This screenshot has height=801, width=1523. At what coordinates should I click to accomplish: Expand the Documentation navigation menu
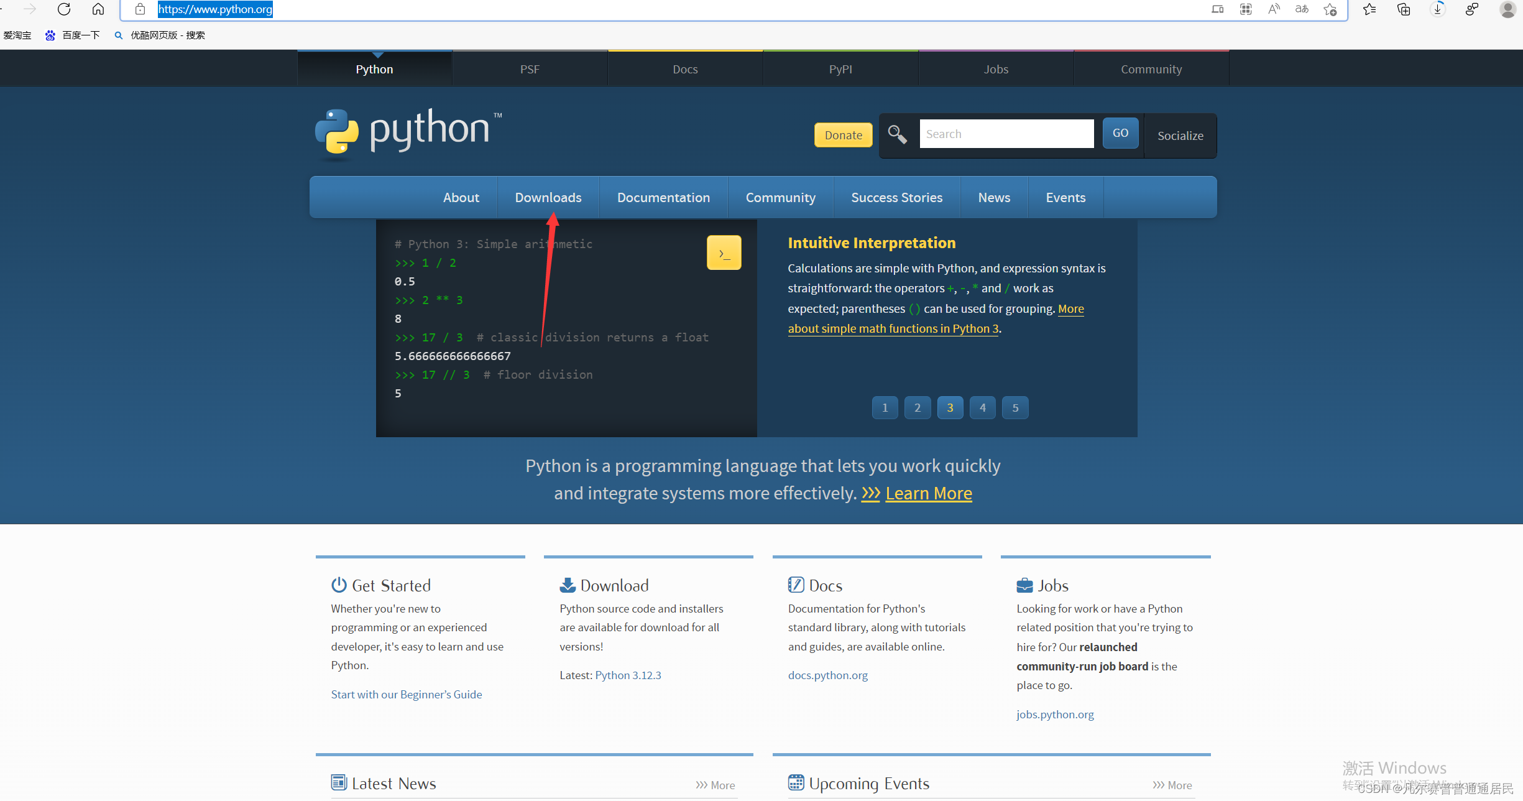click(663, 198)
